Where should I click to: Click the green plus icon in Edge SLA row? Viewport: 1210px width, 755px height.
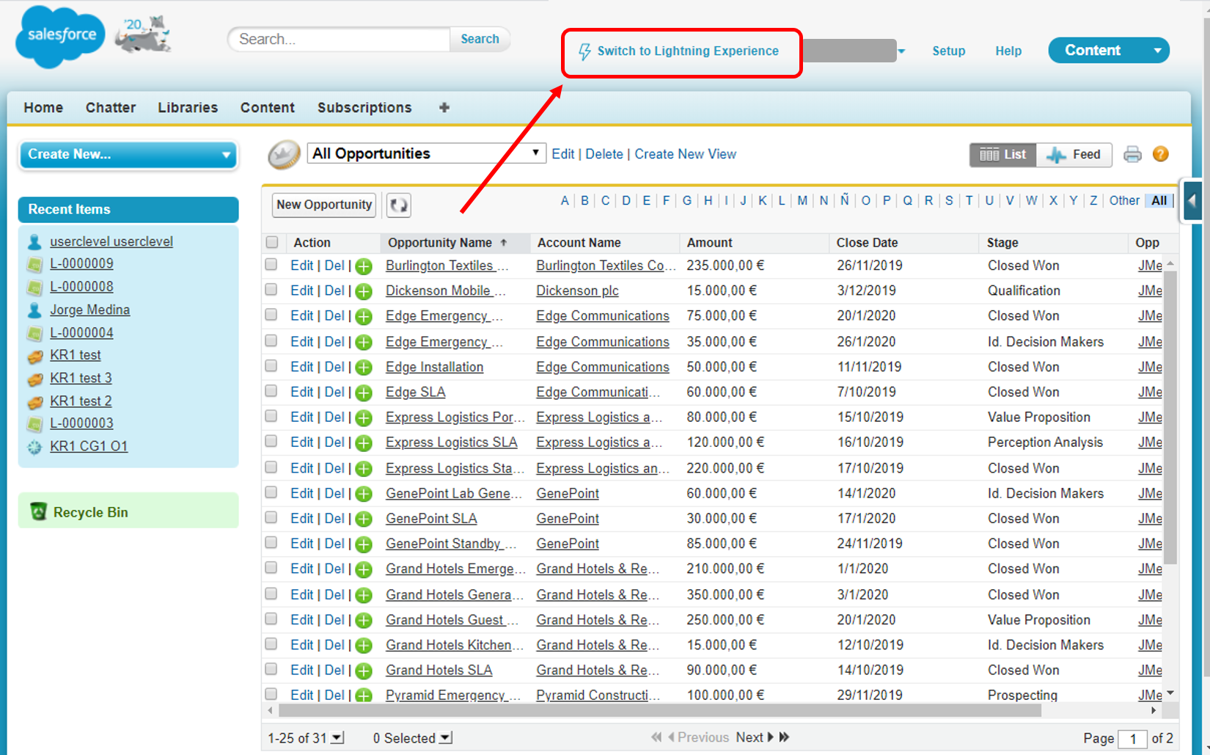(364, 393)
